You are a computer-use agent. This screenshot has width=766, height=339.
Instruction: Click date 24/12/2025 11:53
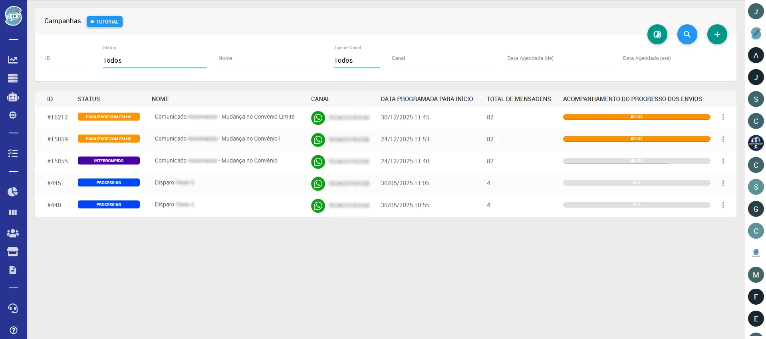(x=405, y=139)
